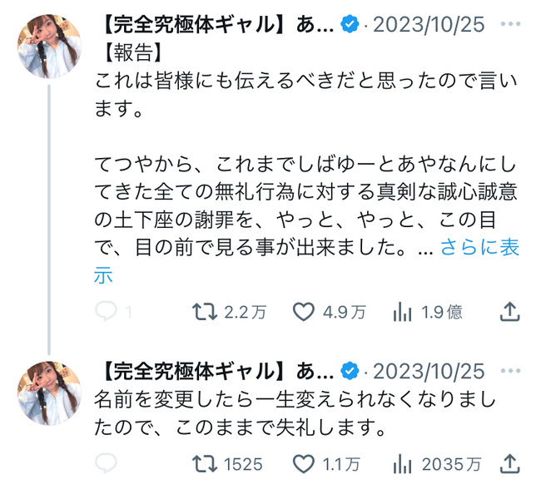Open first tweet author name 【完全究極体ギャル】
Screen dimensions: 541x494
tap(214, 24)
